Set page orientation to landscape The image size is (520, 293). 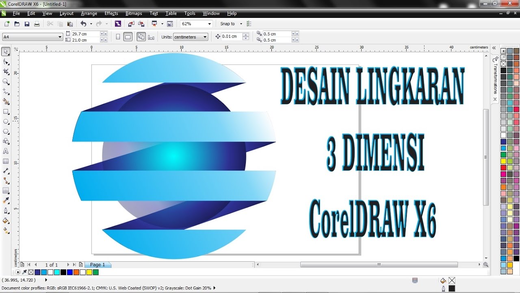(x=128, y=37)
